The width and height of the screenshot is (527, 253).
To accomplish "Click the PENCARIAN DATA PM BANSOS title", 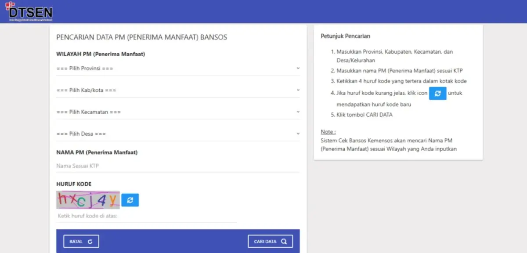I will coord(141,37).
